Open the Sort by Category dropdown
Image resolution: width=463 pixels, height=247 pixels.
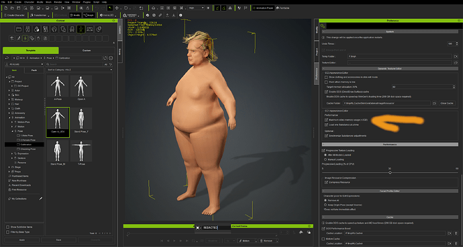coord(79,70)
